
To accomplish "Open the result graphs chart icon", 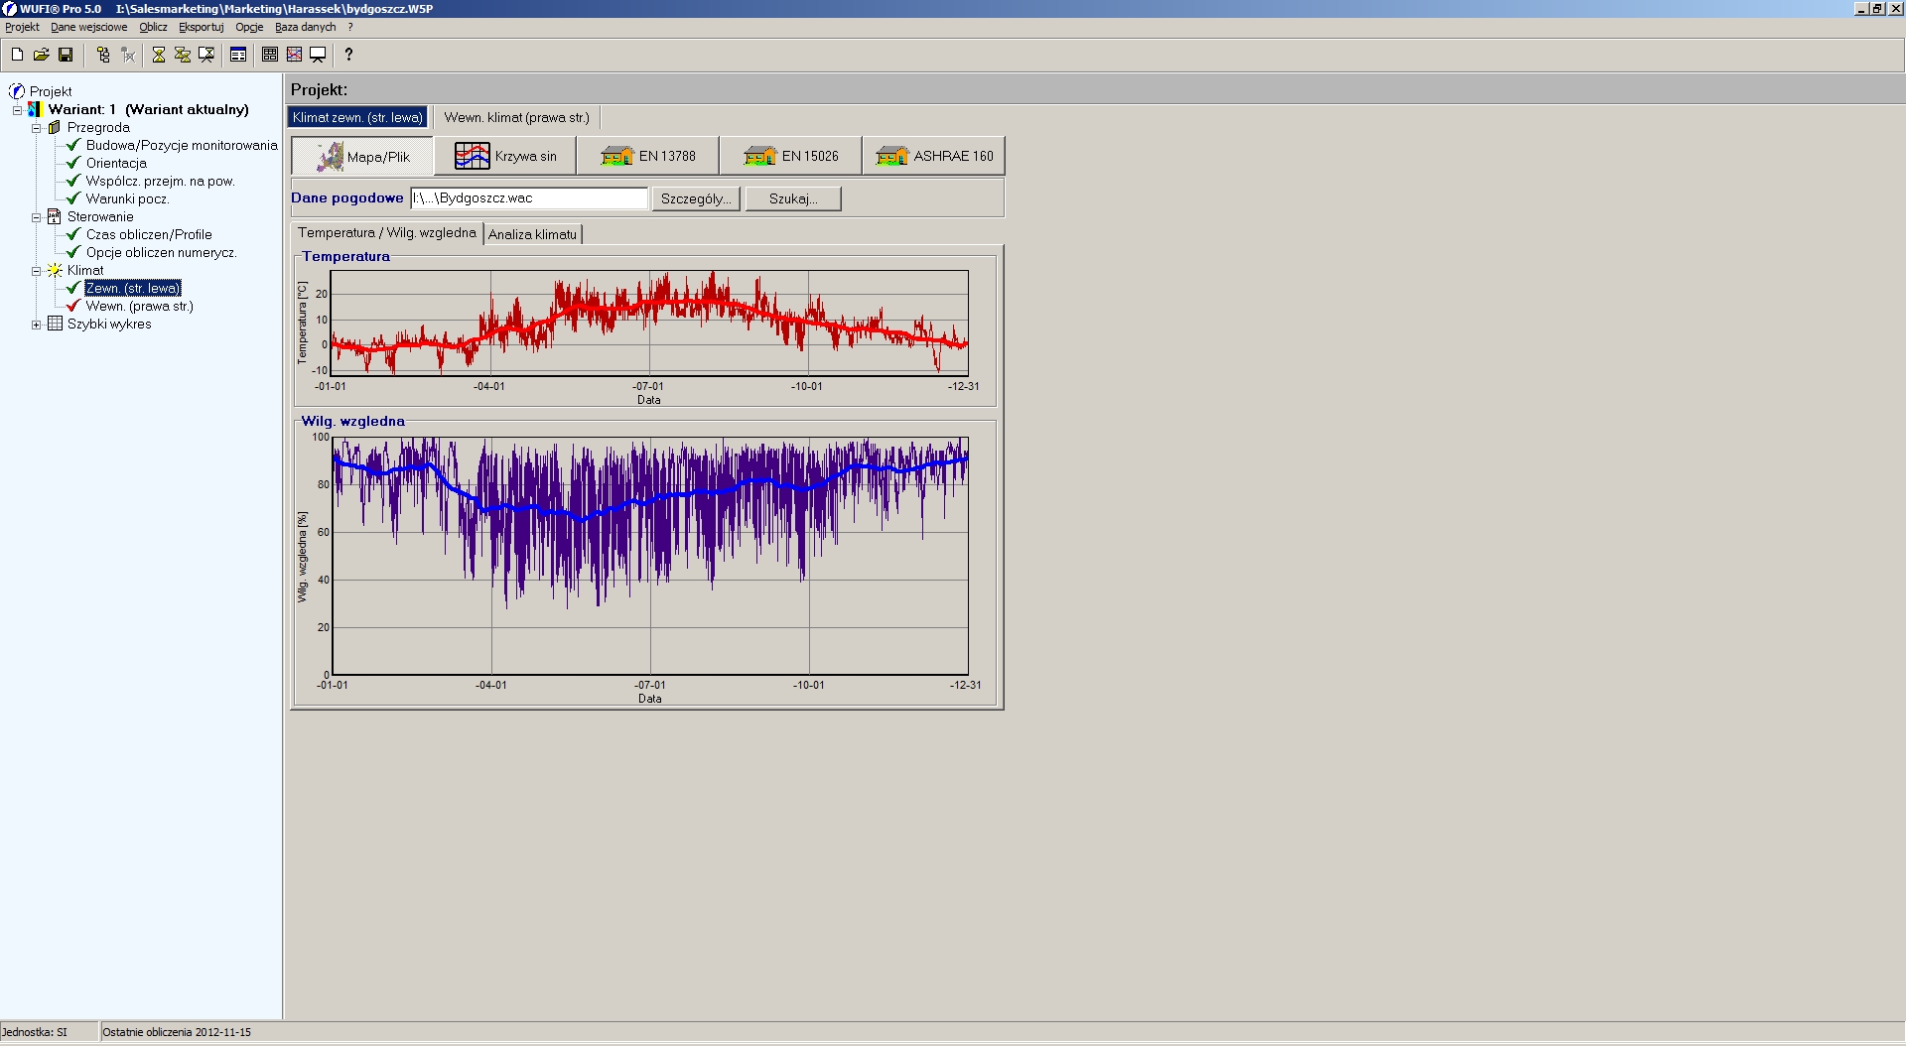I will coord(294,55).
